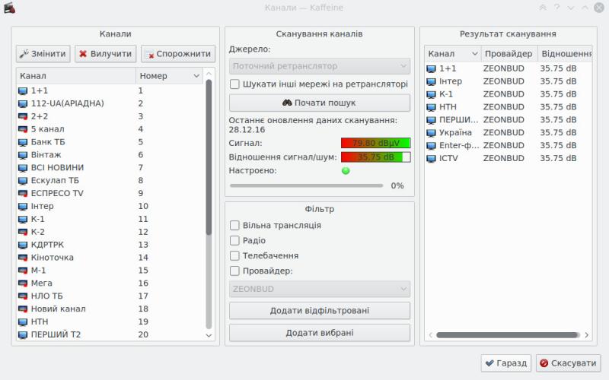Click the Україна channel icon in results
Screen dimensions: 609x380
[x=431, y=132]
